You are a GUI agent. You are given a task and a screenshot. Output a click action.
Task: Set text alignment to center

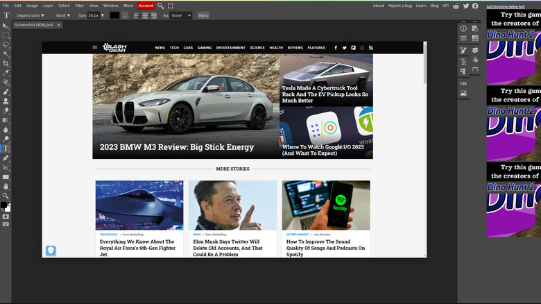coord(145,15)
